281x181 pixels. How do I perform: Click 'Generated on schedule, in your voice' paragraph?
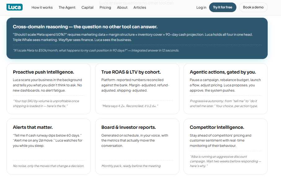coord(134,140)
